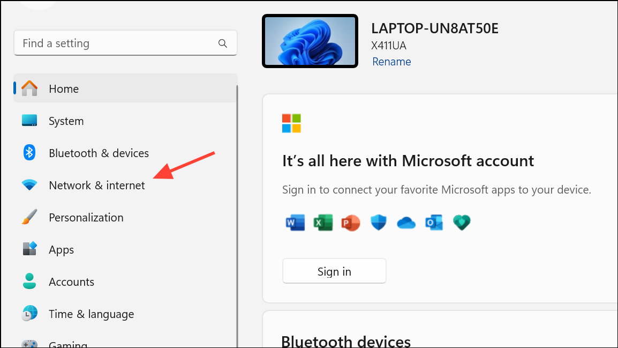This screenshot has width=618, height=348.
Task: Focus the Find a setting search box
Action: (x=125, y=43)
